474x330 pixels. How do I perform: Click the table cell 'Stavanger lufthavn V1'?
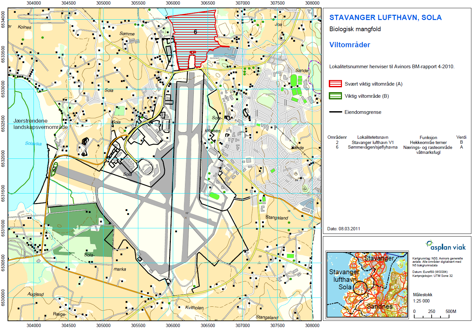pyautogui.click(x=373, y=142)
